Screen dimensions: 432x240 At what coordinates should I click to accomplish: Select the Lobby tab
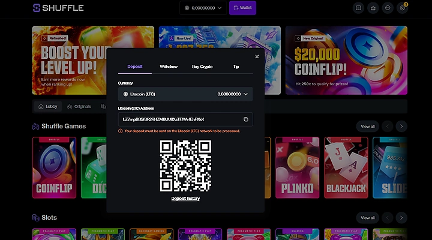(x=47, y=106)
